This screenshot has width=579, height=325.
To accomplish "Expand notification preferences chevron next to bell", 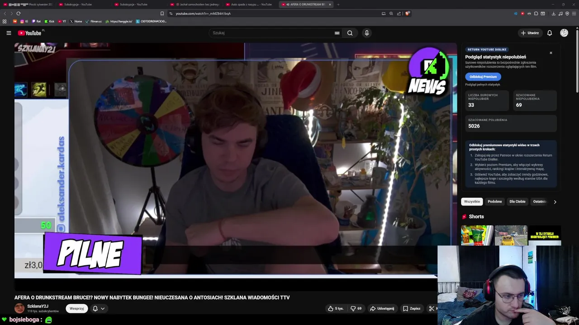I will [x=103, y=308].
